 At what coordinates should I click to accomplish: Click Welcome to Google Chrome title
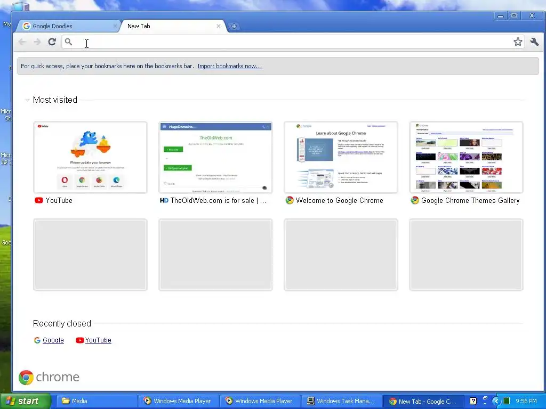coord(340,201)
